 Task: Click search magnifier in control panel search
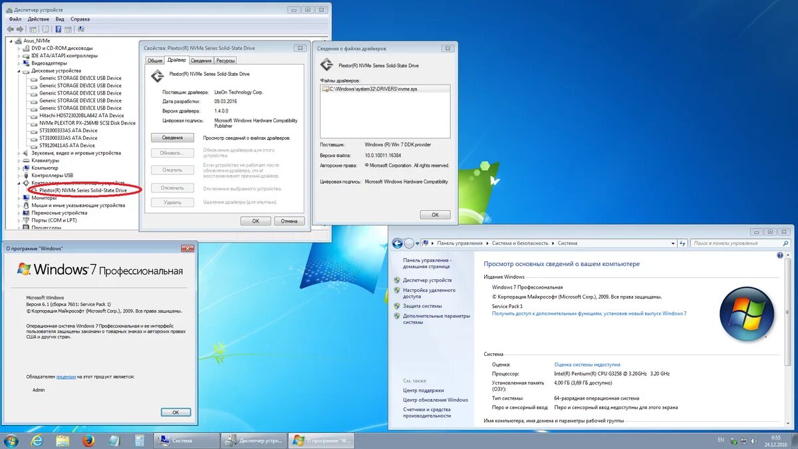tap(786, 243)
